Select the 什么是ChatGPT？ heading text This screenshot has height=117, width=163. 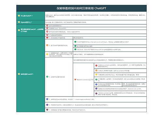click(27, 16)
